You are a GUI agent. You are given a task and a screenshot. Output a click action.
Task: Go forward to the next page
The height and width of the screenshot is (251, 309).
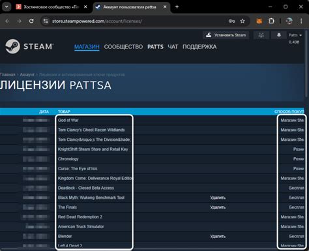(20, 21)
